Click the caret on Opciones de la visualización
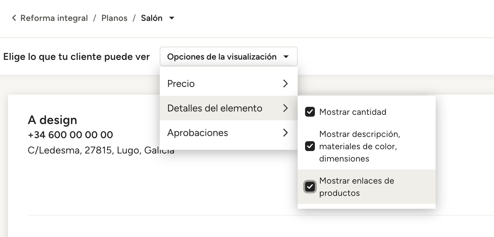This screenshot has height=237, width=494. pos(286,57)
